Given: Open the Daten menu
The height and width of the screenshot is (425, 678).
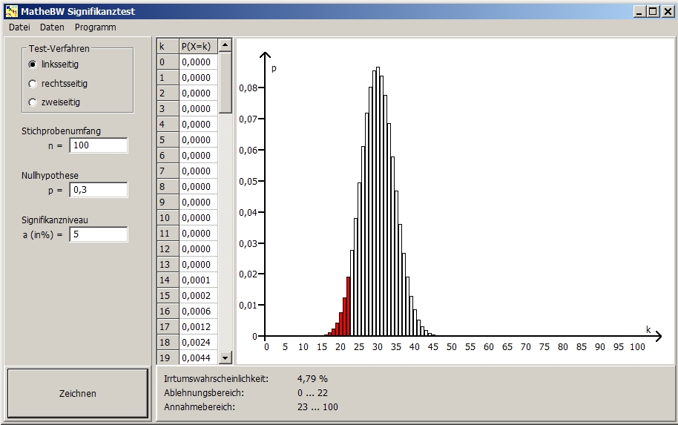Looking at the screenshot, I should coord(52,27).
